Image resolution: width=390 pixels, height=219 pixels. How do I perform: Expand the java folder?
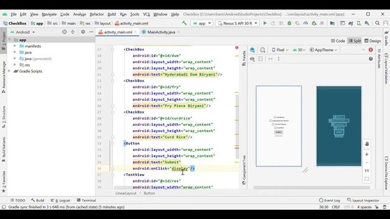tap(15, 52)
